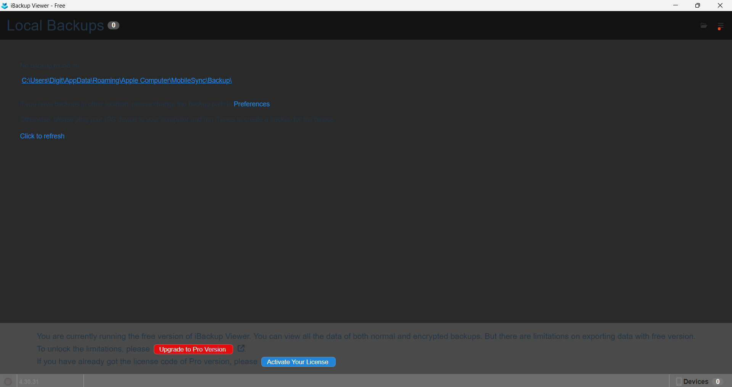The height and width of the screenshot is (387, 732).
Task: Click the iBackup Viewer title bar logo
Action: click(5, 6)
